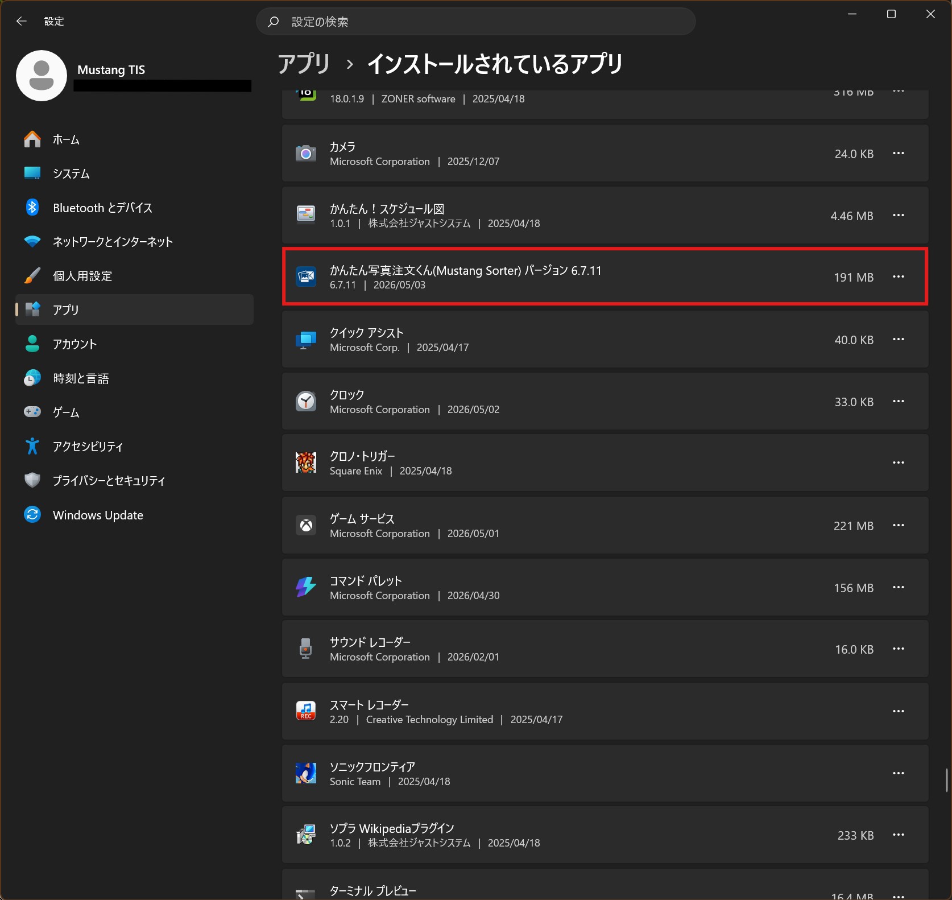Select 個人用設定 in the sidebar
This screenshot has height=900, width=952.
(x=134, y=276)
